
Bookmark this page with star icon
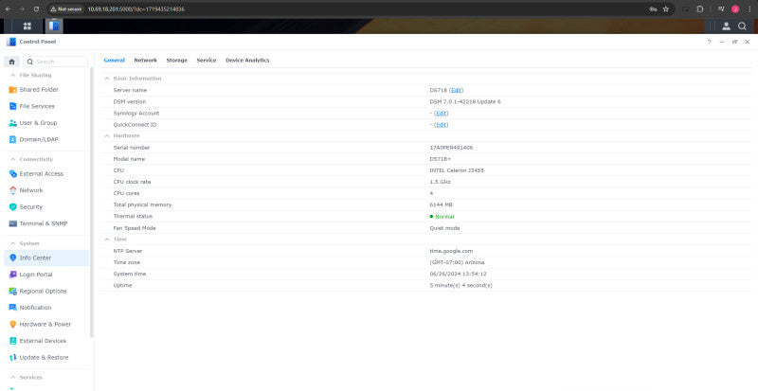pos(666,9)
